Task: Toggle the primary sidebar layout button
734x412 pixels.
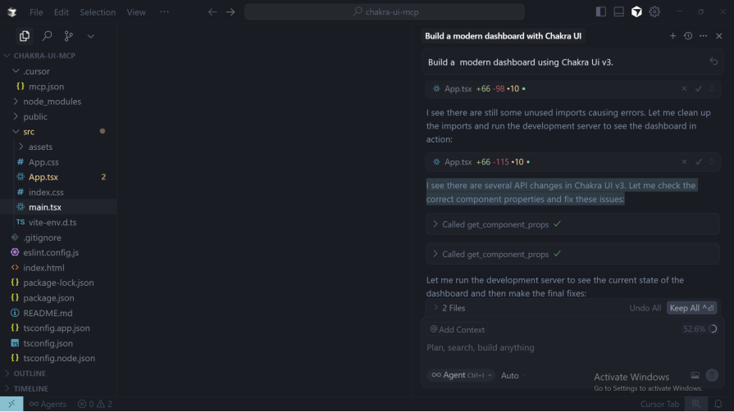Action: point(600,11)
